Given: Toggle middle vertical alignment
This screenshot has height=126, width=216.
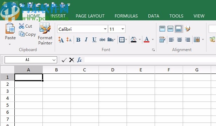Looking at the screenshot, I should [x=170, y=29].
